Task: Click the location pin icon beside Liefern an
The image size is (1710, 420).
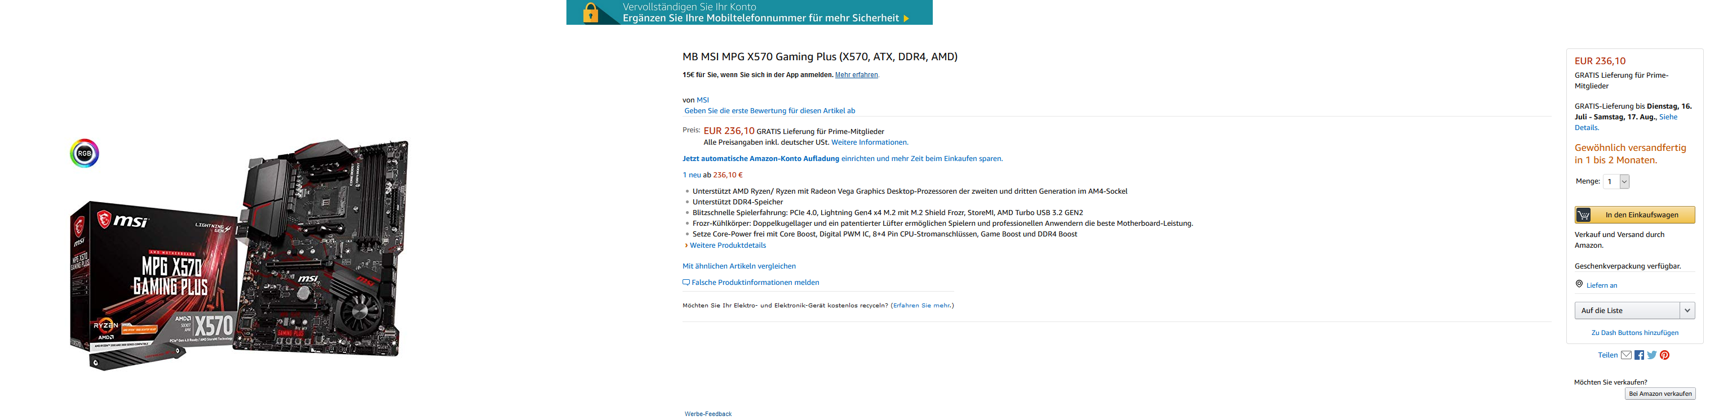Action: [1579, 284]
